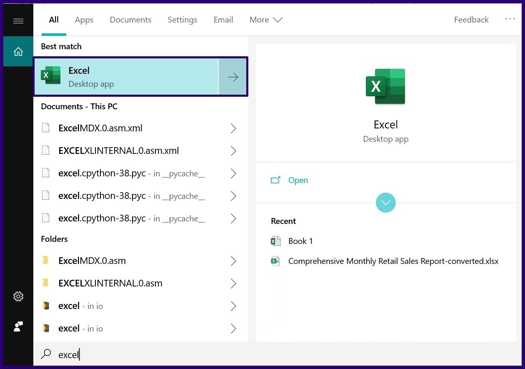Viewport: 525px width, 369px height.
Task: Switch to the Apps tab
Action: (84, 20)
